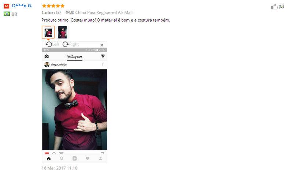
Task: Tap the Instagram profile person icon
Action: [x=100, y=159]
